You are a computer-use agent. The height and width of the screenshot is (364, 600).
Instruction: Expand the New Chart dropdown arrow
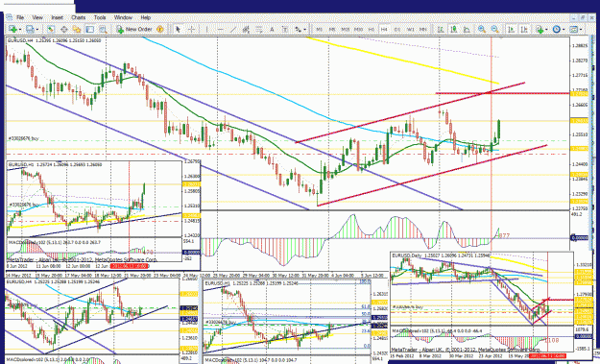click(19, 30)
